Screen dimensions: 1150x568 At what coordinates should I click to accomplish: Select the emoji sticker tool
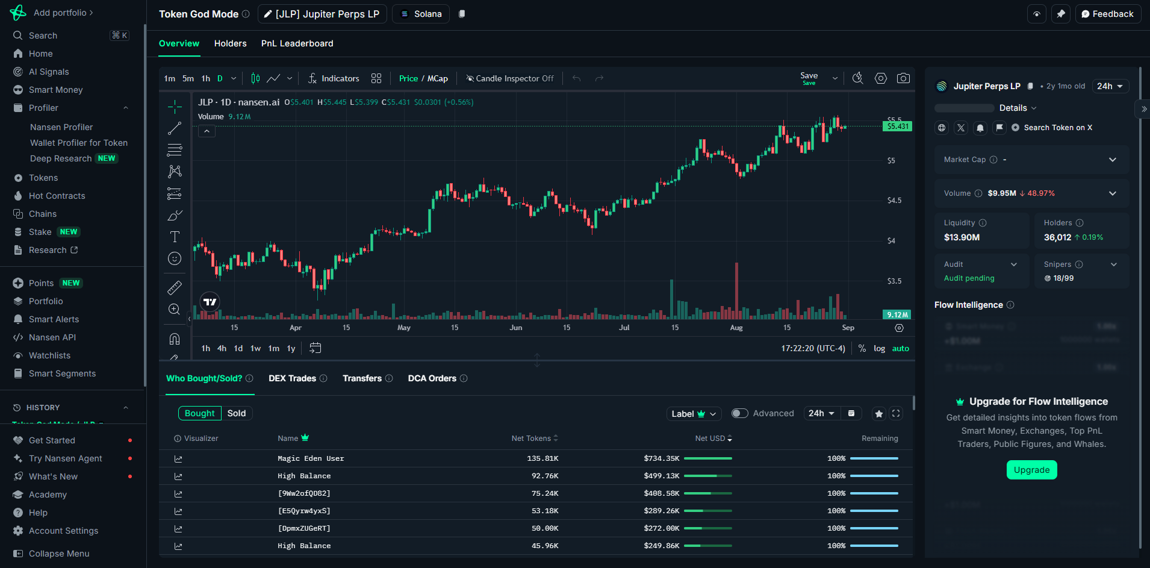pos(174,258)
